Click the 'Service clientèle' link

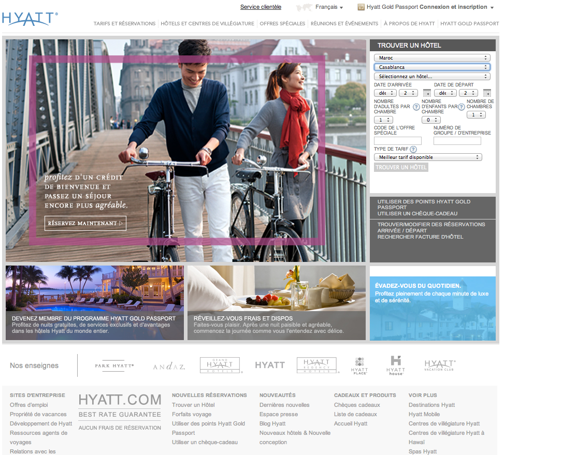click(261, 7)
